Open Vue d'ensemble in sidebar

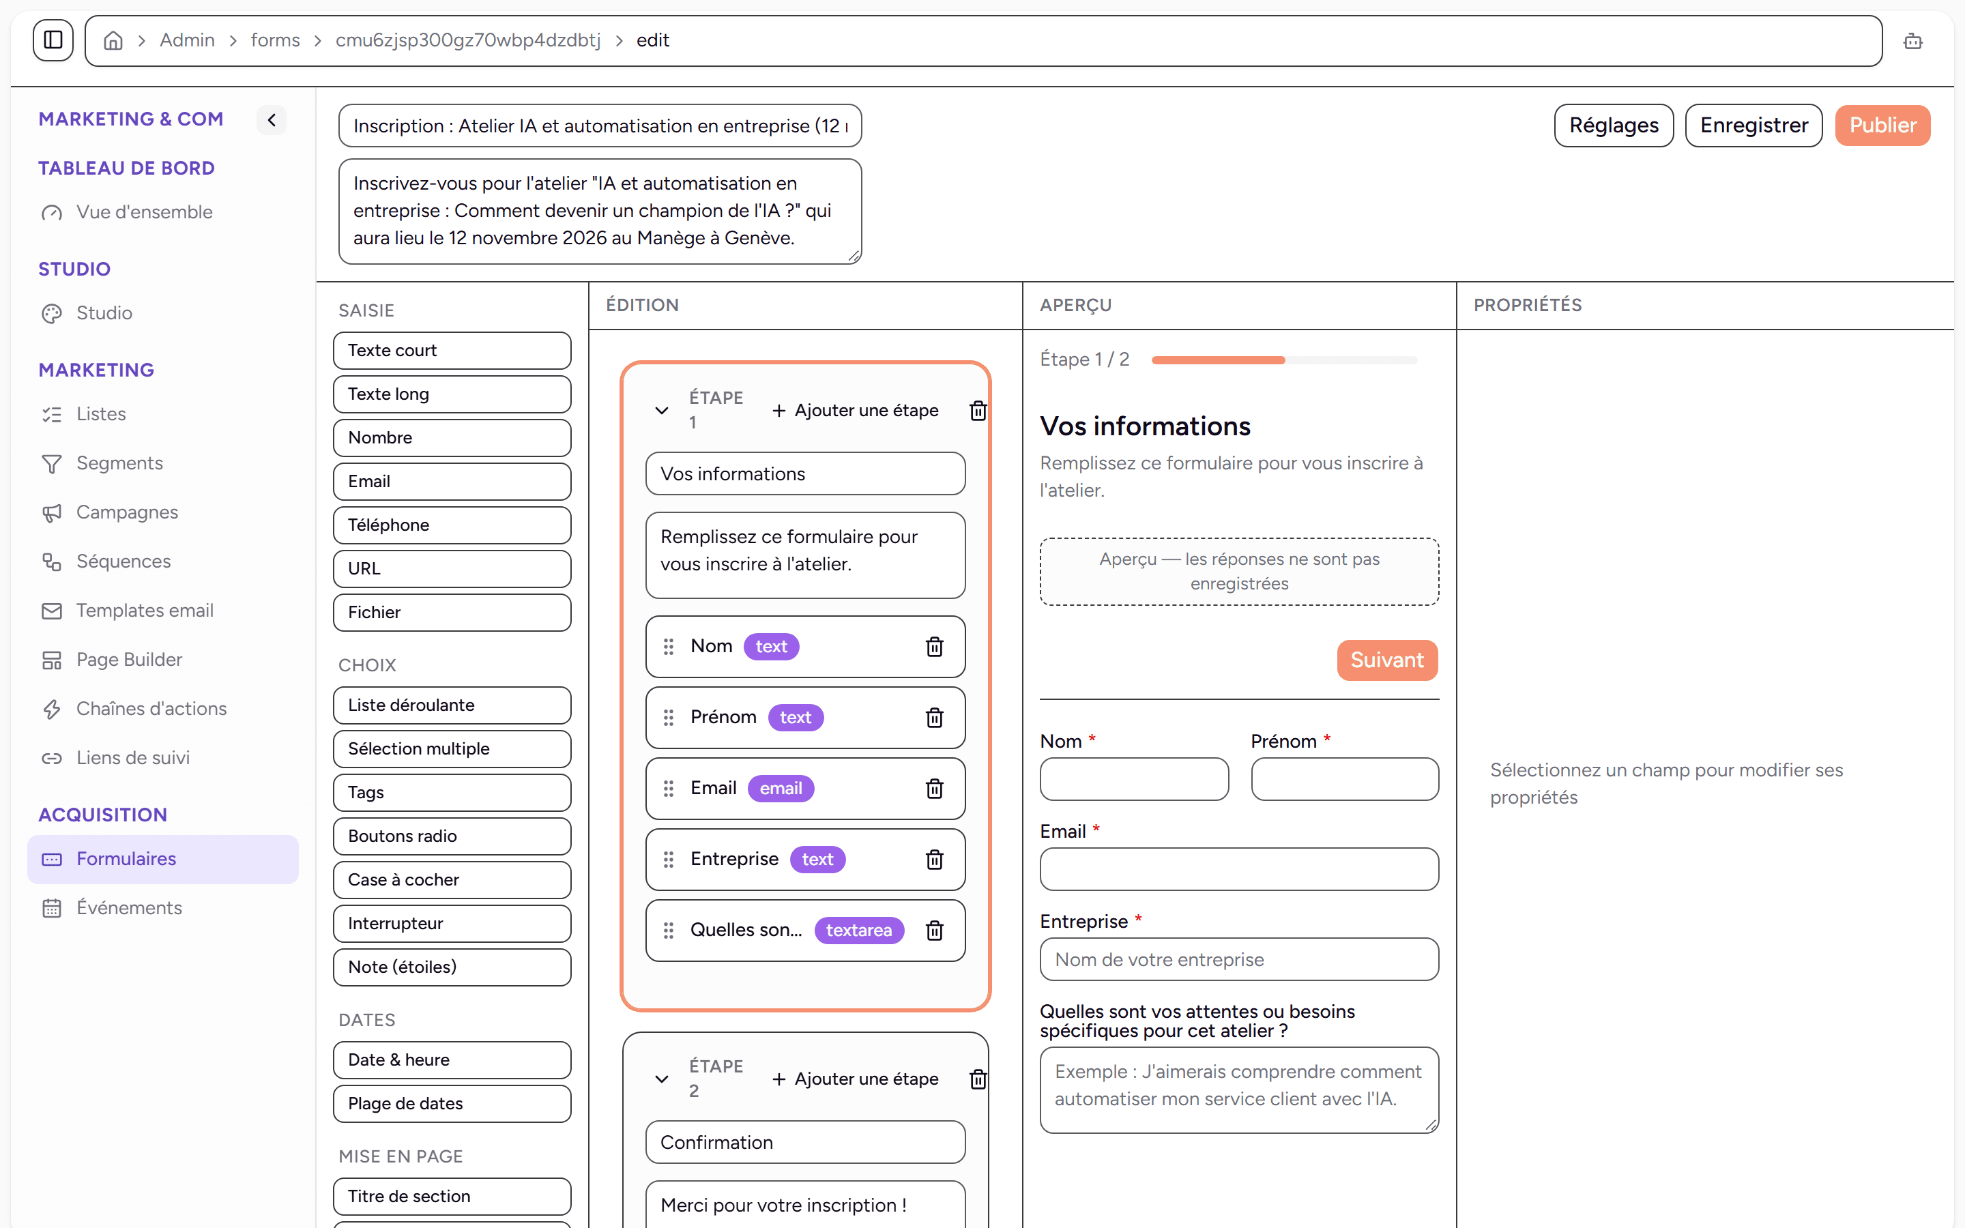pyautogui.click(x=162, y=212)
